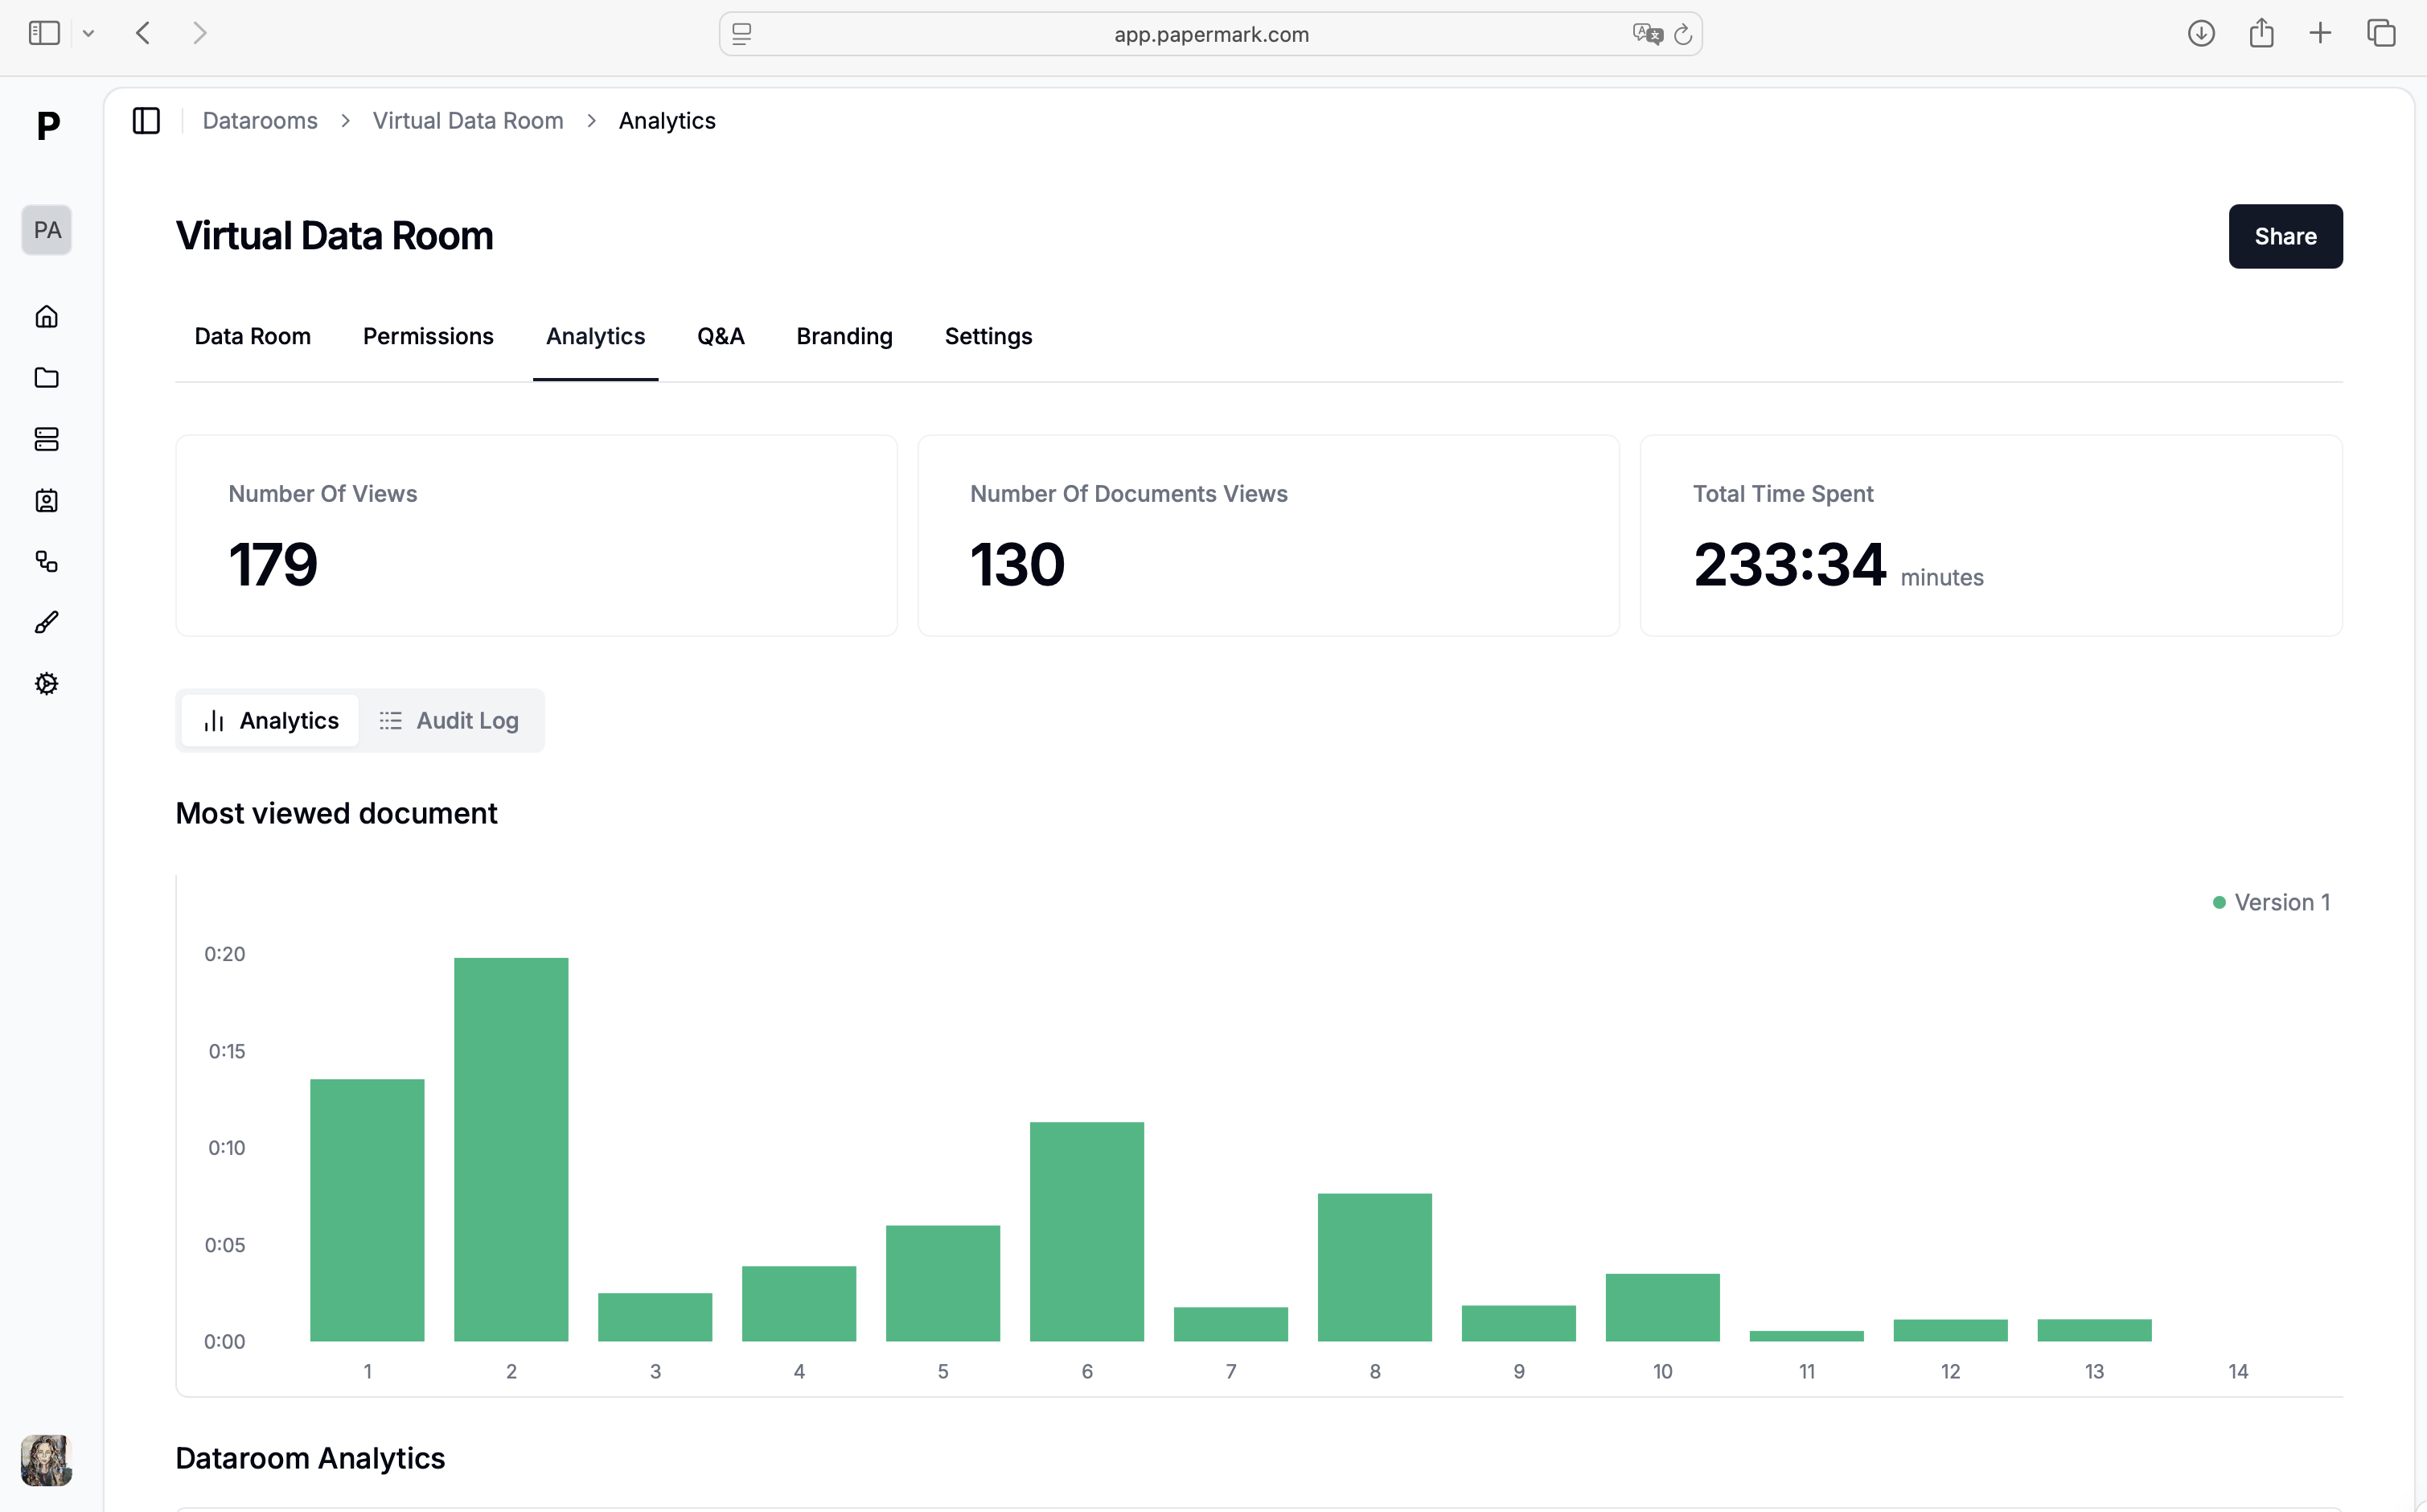The width and height of the screenshot is (2427, 1512).
Task: Select the Documents folder icon in the sidebar
Action: tap(46, 378)
